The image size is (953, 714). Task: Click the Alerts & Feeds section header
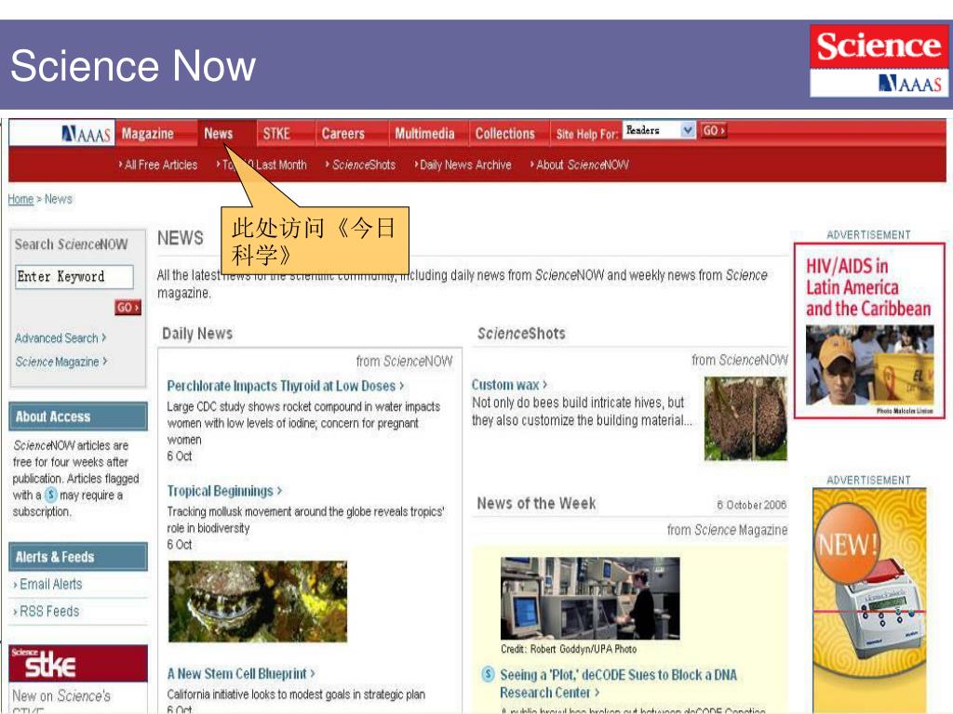(78, 557)
